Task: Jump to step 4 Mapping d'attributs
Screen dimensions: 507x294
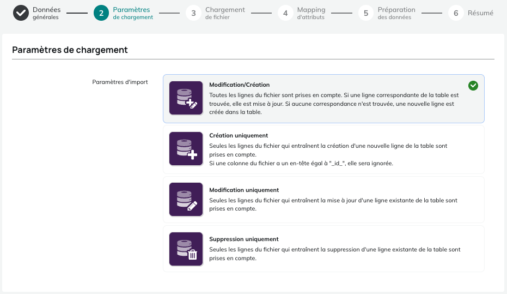Action: pos(302,13)
